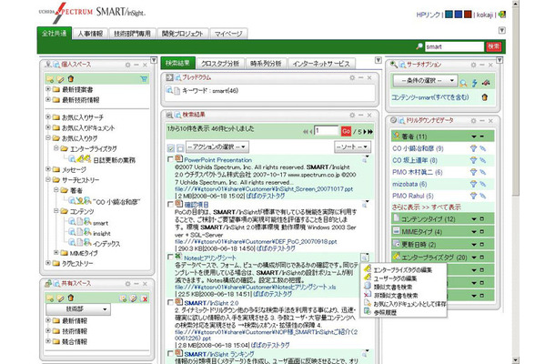
Task: Click the すべて表示 link
Action: (x=445, y=207)
